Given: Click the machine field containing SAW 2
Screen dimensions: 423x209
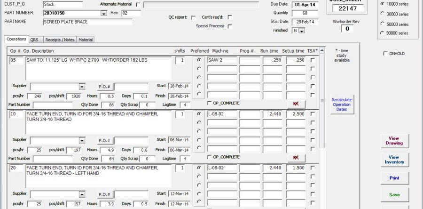Looking at the screenshot, I should pyautogui.click(x=222, y=60).
